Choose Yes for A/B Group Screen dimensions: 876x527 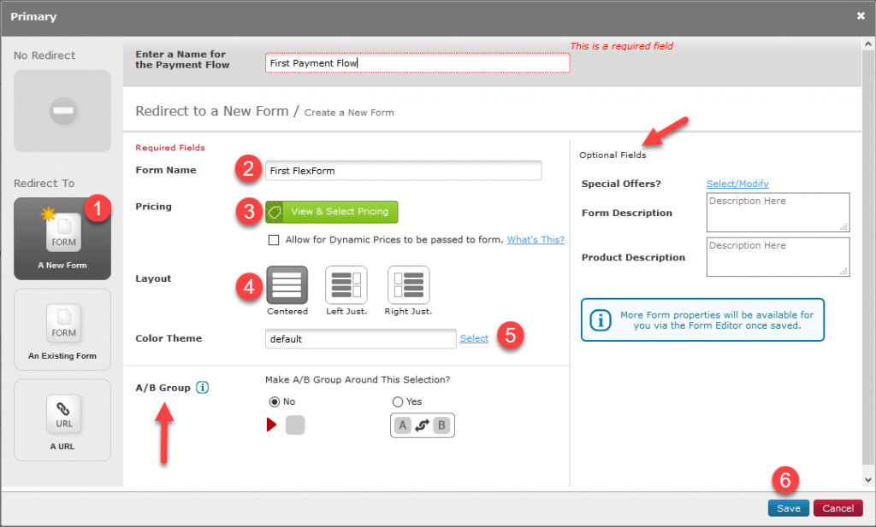(397, 401)
